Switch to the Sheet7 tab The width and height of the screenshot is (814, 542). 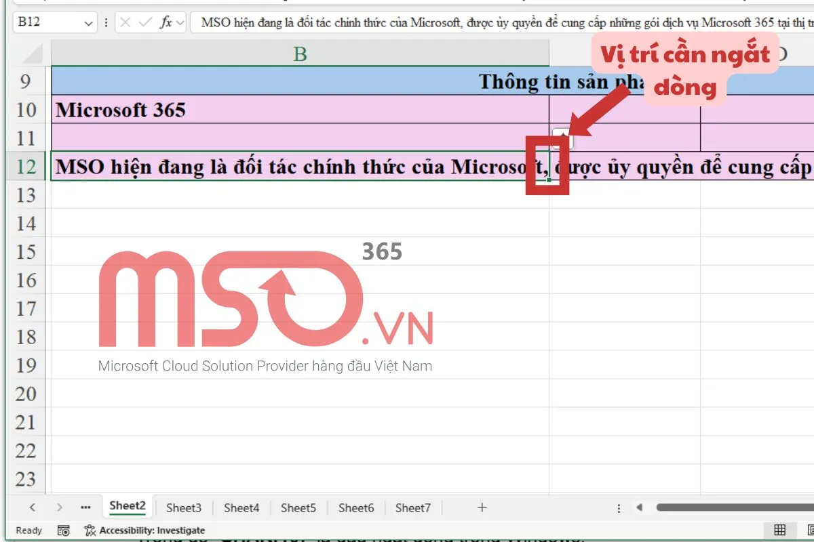[413, 507]
